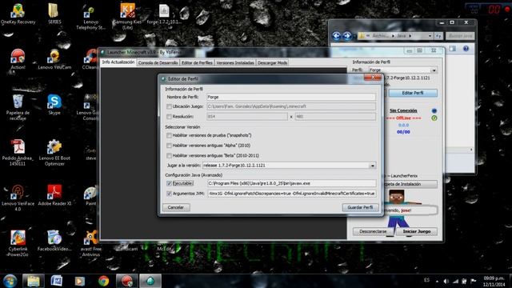
Task: Click the ES language indicator in taskbar
Action: [x=426, y=280]
